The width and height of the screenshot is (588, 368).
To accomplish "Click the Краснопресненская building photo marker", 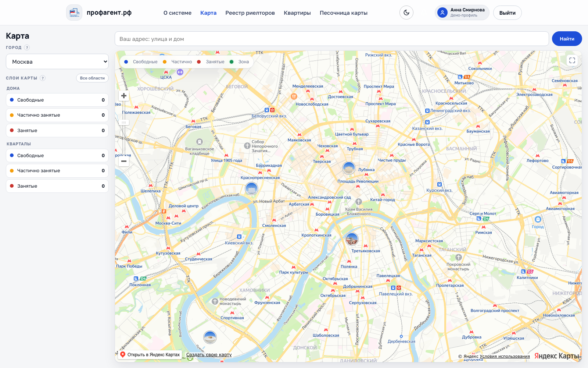I will click(x=251, y=189).
